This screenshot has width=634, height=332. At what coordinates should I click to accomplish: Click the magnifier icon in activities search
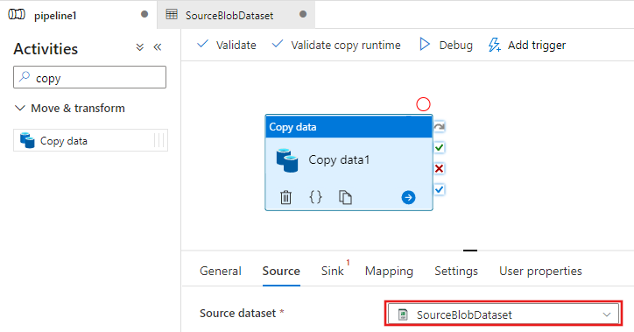(x=25, y=76)
